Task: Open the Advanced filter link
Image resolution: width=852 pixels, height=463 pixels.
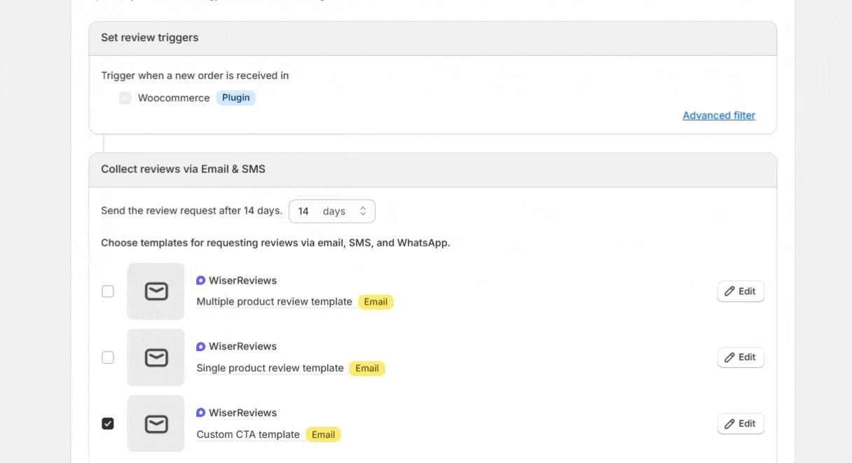Action: [x=719, y=116]
